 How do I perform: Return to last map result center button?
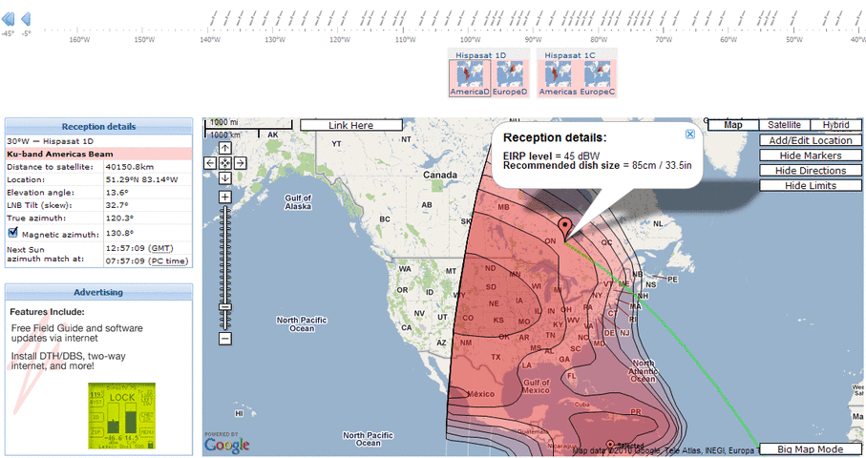coord(224,163)
